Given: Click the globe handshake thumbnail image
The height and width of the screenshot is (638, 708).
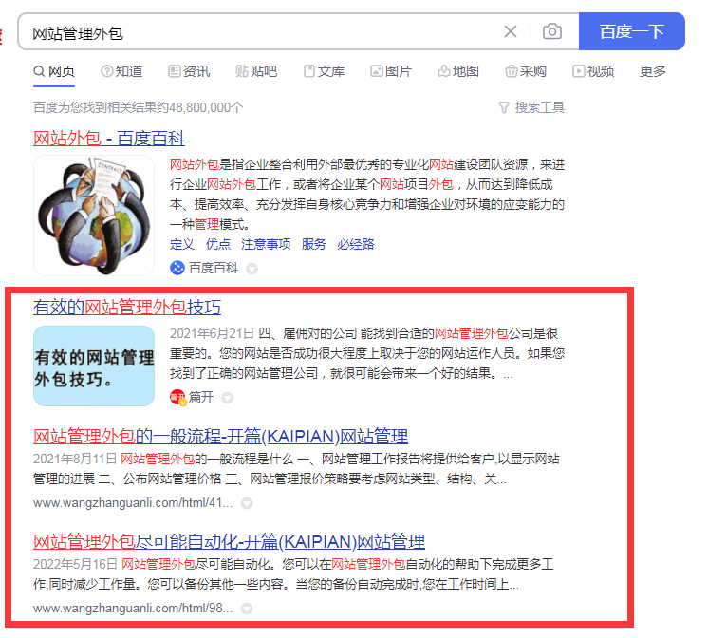Looking at the screenshot, I should coord(94,216).
